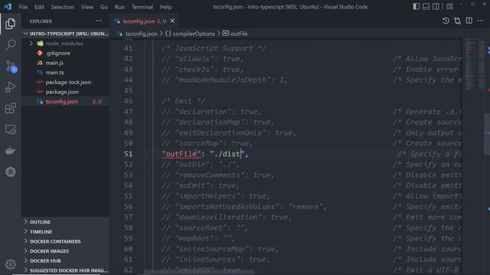Select tsconfig.json in the explorer
490x275 pixels.
pyautogui.click(x=66, y=102)
